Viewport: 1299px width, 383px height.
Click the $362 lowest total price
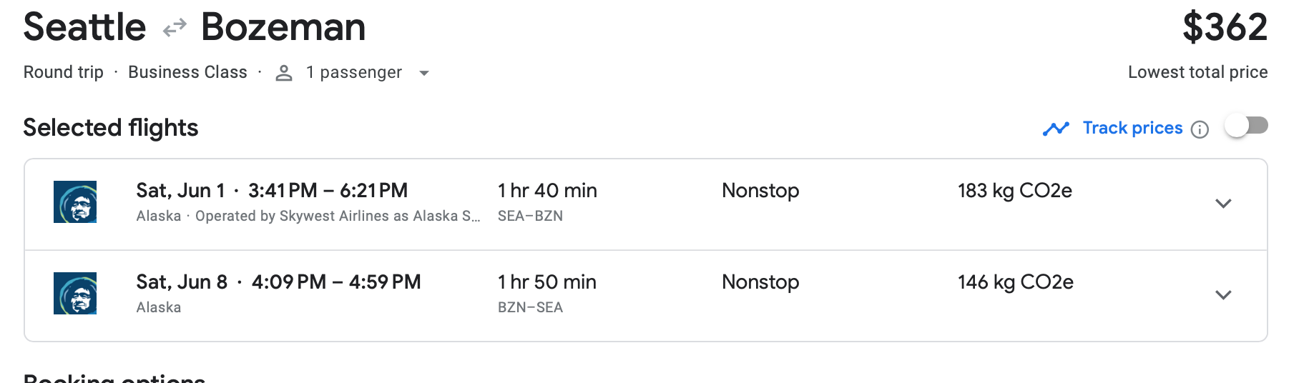tap(1225, 29)
